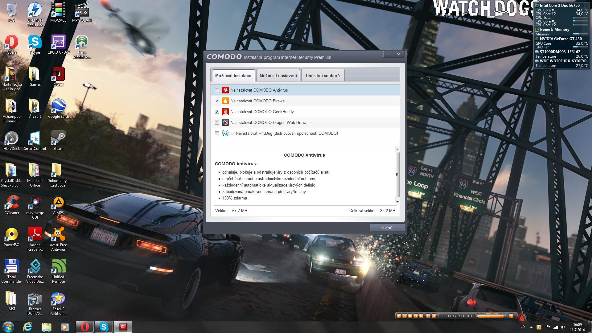The image size is (592, 333).
Task: Open the Umístění souborů tab
Action: pos(323,76)
